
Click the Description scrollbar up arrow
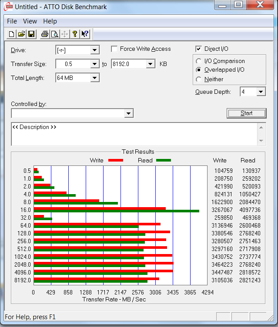pyautogui.click(x=261, y=127)
